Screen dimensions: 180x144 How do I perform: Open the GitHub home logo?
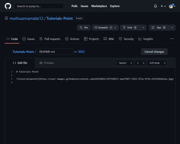click(x=8, y=6)
